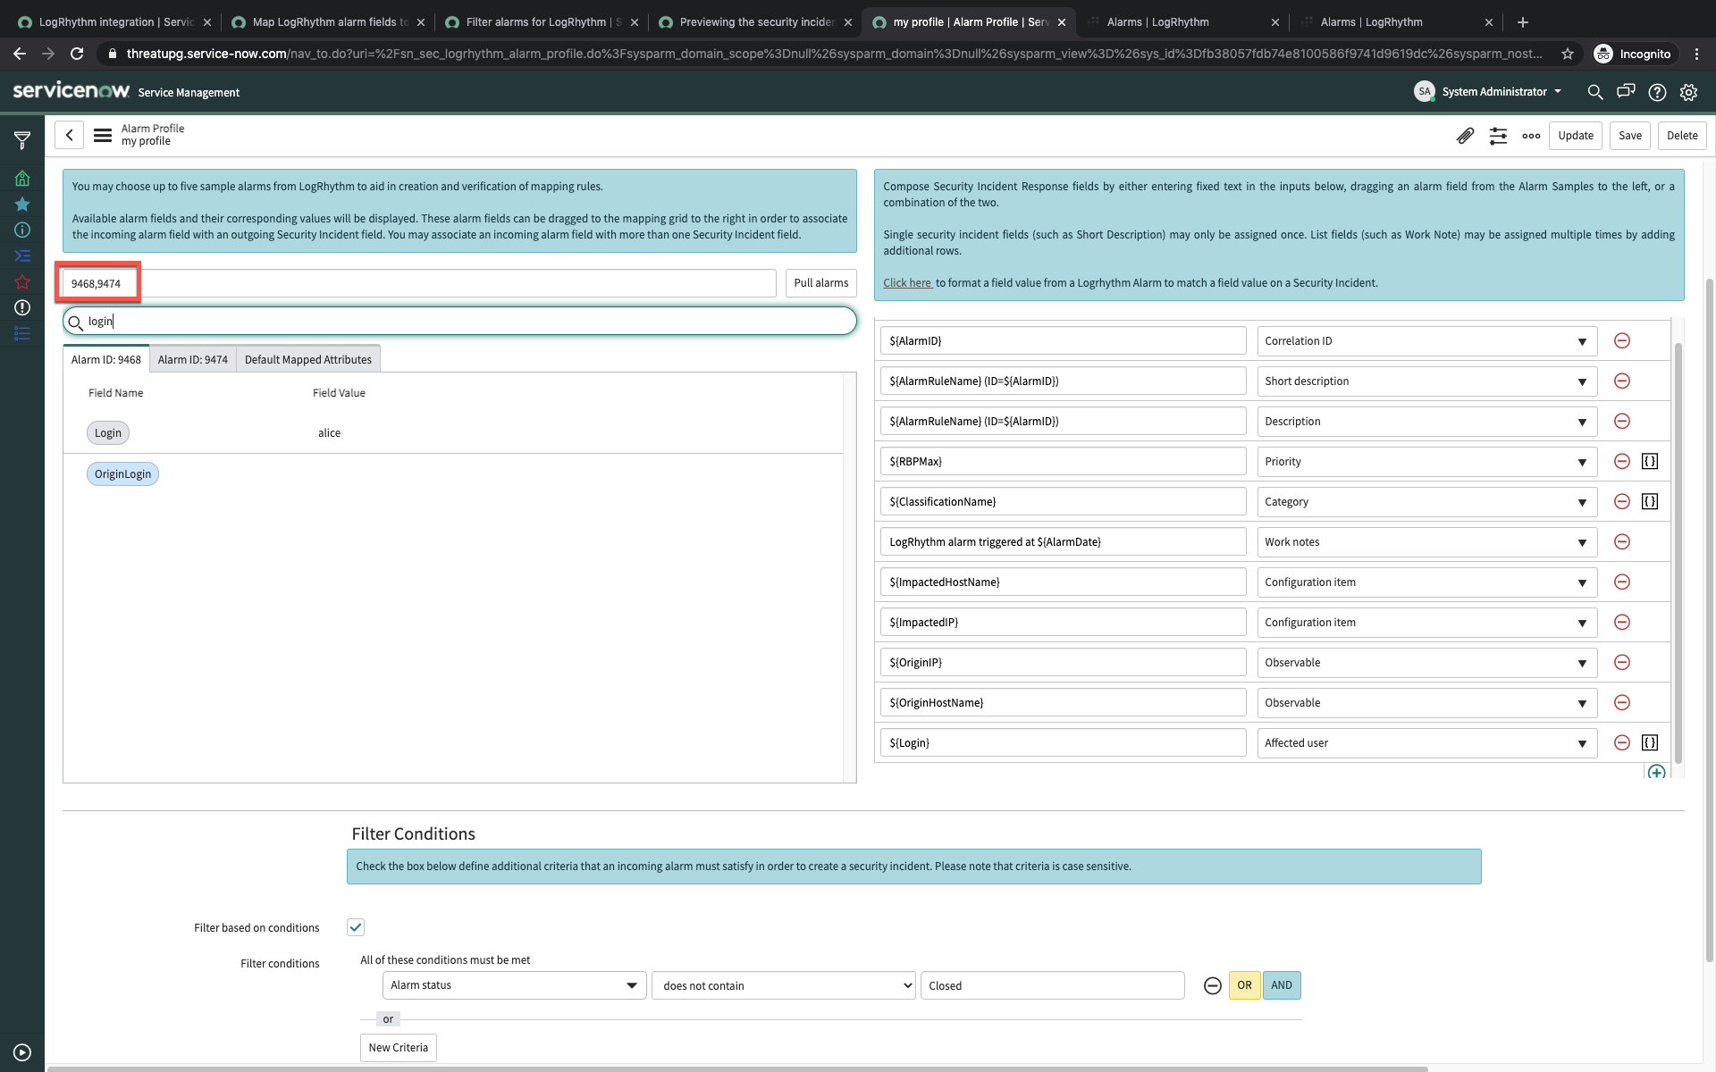Open value formatter for Affected user row
1716x1072 pixels.
pyautogui.click(x=1650, y=743)
